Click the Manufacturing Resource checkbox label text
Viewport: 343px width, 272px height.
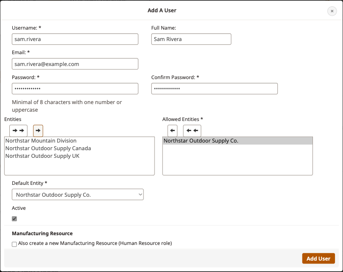95,243
